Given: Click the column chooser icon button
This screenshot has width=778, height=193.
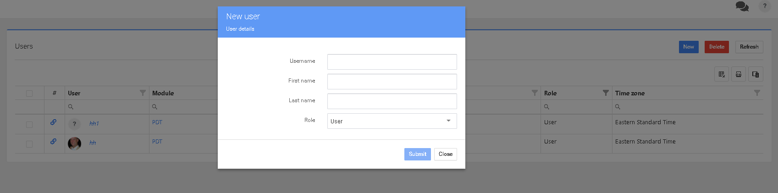Looking at the screenshot, I should (x=756, y=74).
